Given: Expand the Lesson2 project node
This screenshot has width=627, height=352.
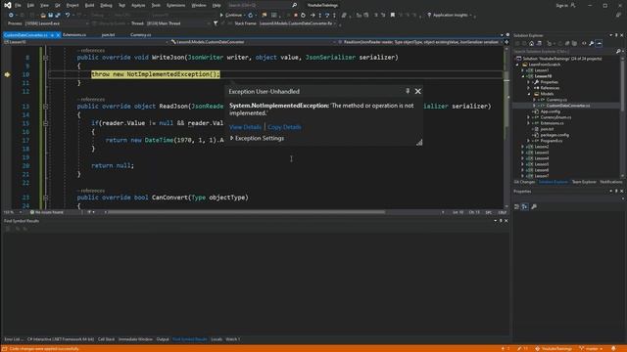Looking at the screenshot, I should (522, 147).
